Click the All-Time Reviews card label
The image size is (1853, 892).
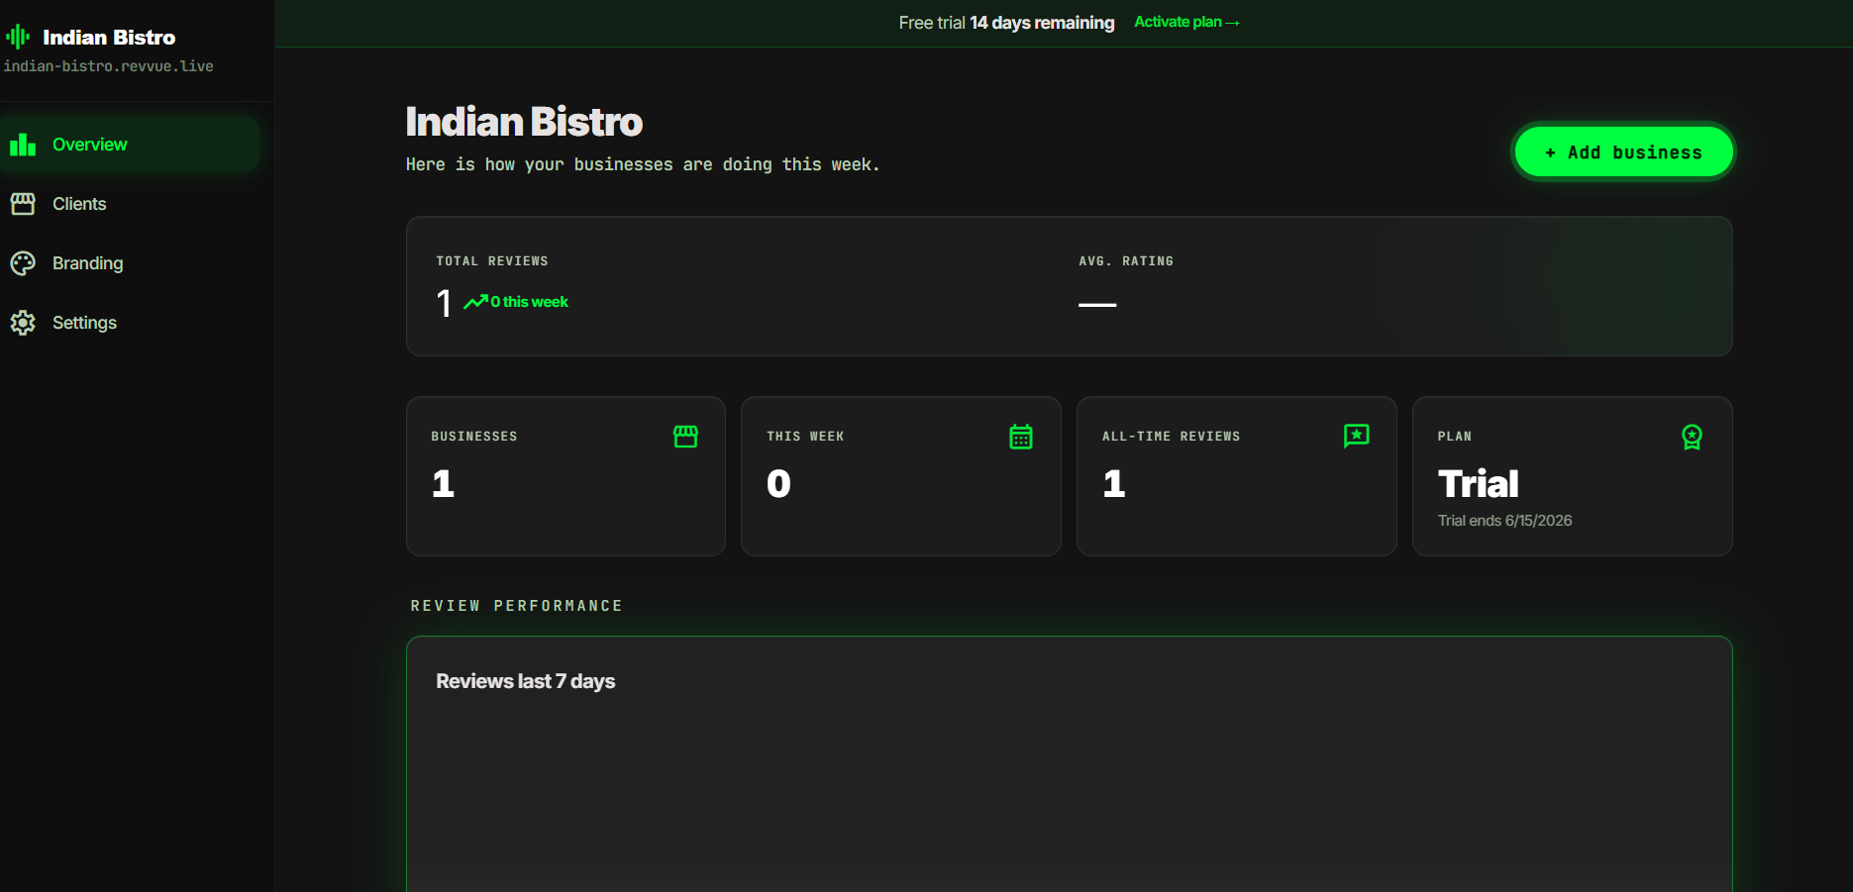[x=1171, y=437]
